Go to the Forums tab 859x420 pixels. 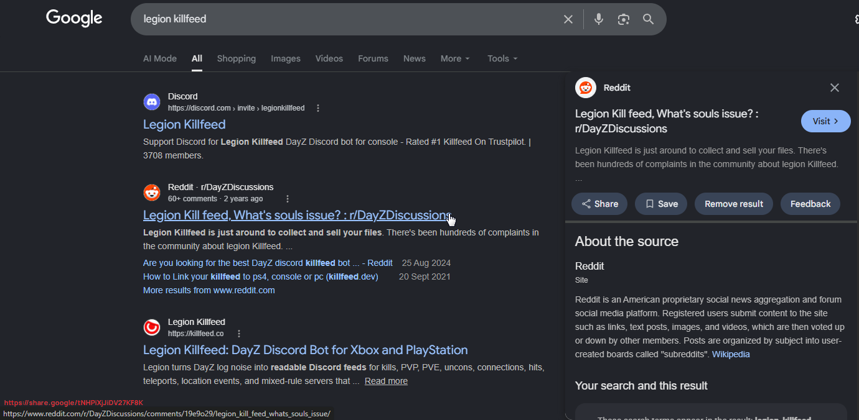click(373, 58)
